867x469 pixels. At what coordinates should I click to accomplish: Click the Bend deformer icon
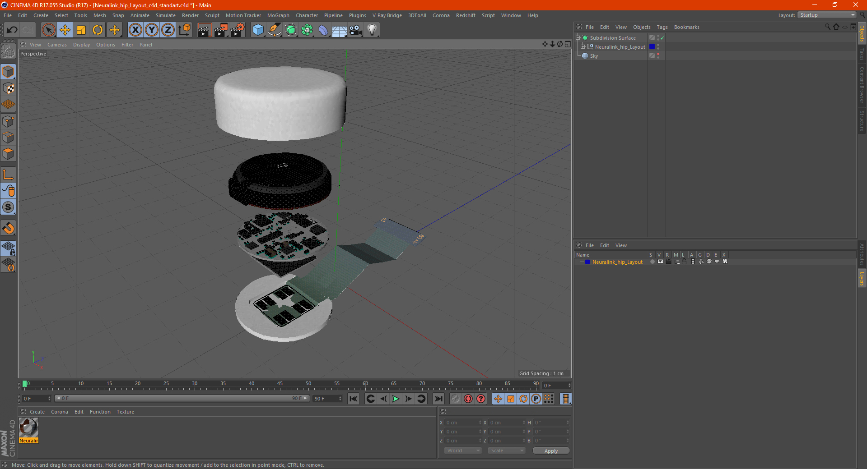pos(323,30)
